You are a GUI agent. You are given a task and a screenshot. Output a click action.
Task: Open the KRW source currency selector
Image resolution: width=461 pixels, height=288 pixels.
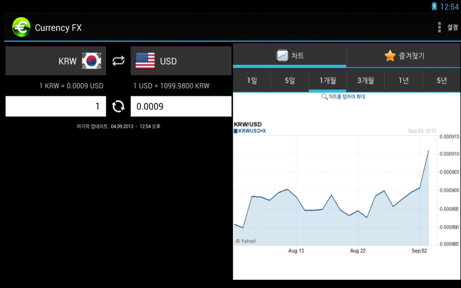click(56, 61)
